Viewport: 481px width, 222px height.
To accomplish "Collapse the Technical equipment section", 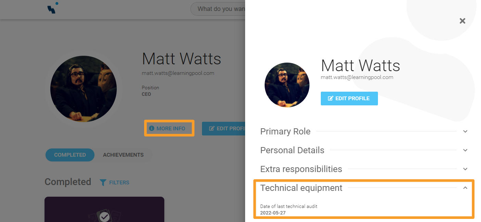I will tap(465, 188).
